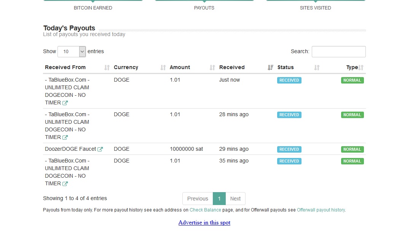Click Amount column header text
The width and height of the screenshot is (402, 243).
[180, 67]
